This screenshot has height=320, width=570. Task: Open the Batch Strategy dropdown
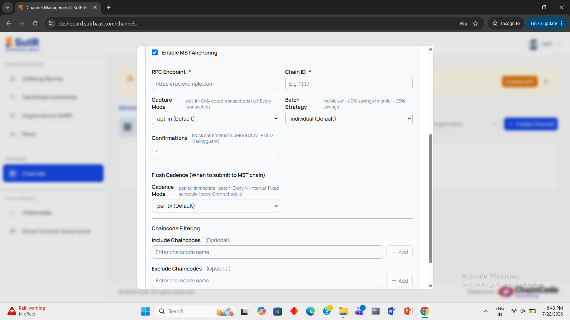(349, 119)
